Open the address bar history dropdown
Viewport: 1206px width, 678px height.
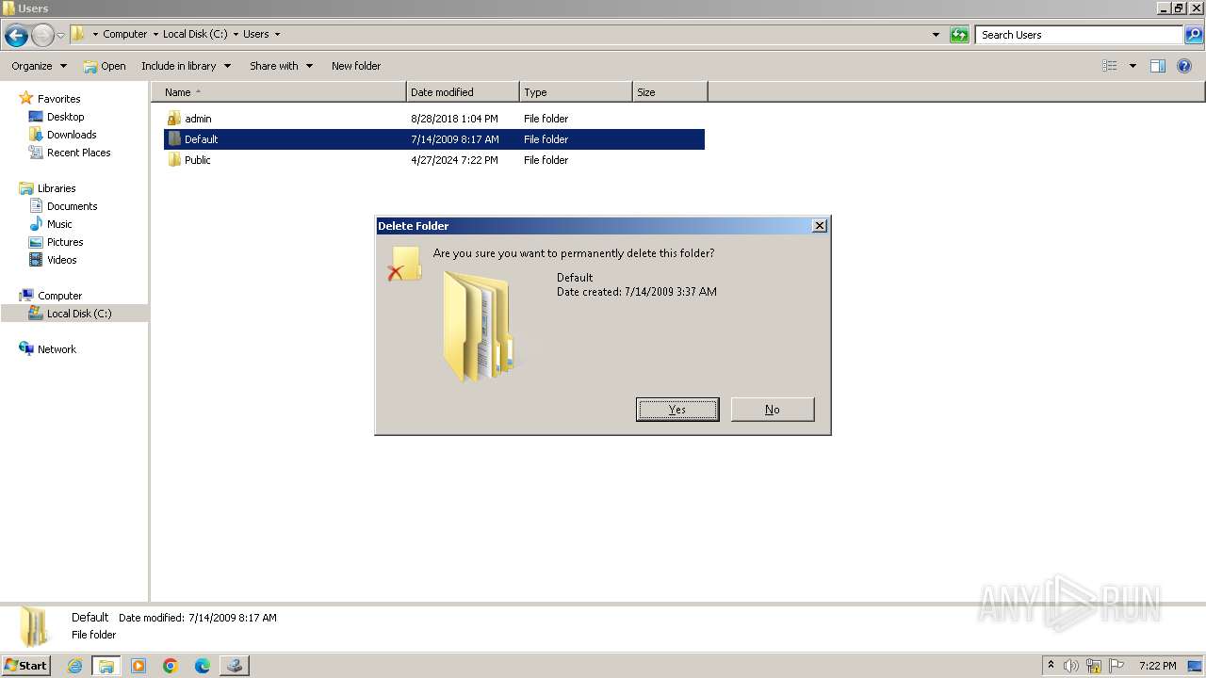click(936, 35)
